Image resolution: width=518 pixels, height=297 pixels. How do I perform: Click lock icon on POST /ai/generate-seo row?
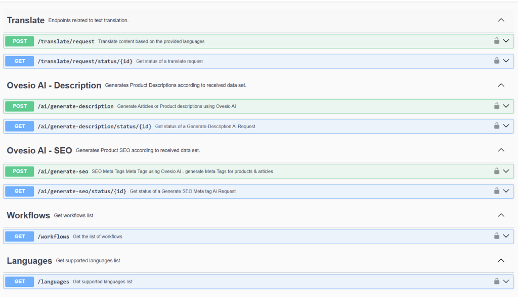pos(497,171)
